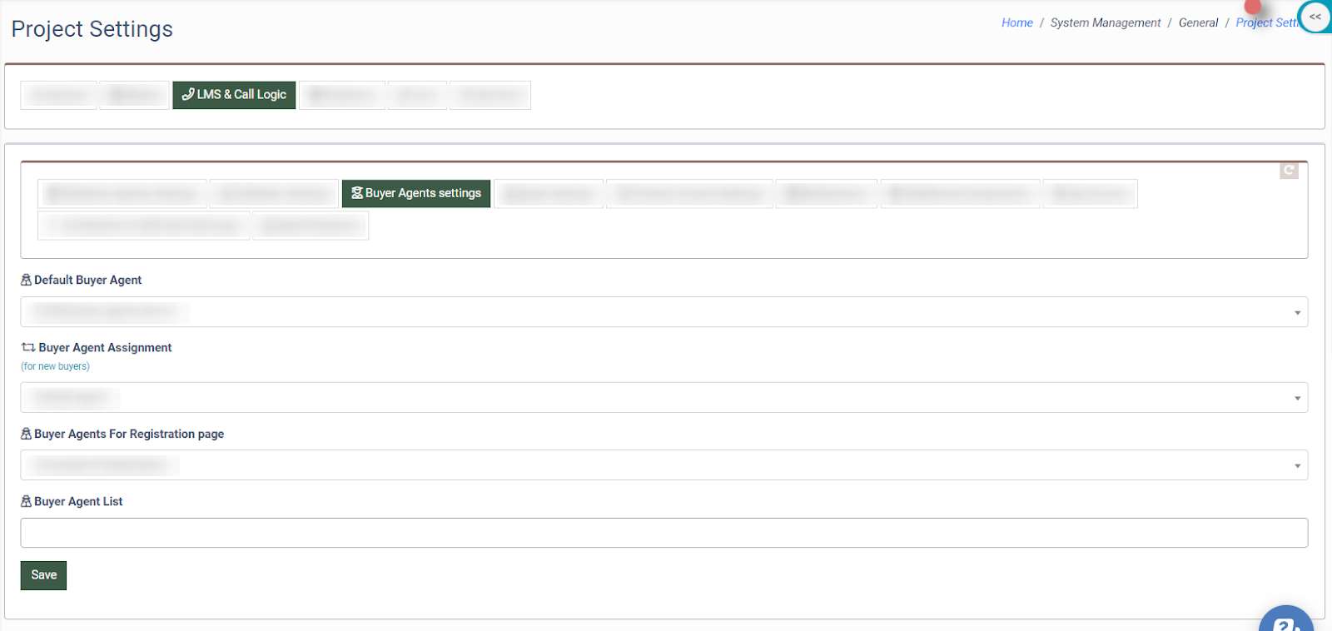Viewport: 1332px width, 631px height.
Task: Click System Management in the breadcrumb
Action: (1105, 23)
